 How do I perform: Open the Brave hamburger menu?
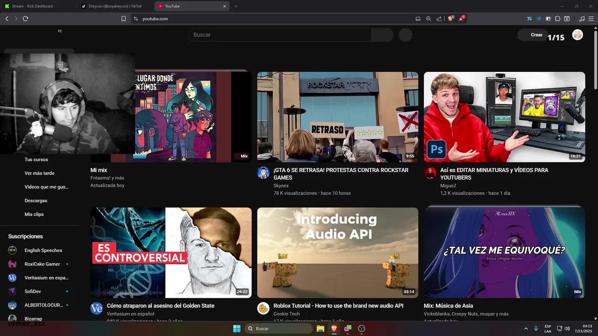click(591, 19)
